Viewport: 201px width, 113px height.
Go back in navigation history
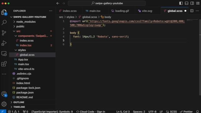click(58, 3)
